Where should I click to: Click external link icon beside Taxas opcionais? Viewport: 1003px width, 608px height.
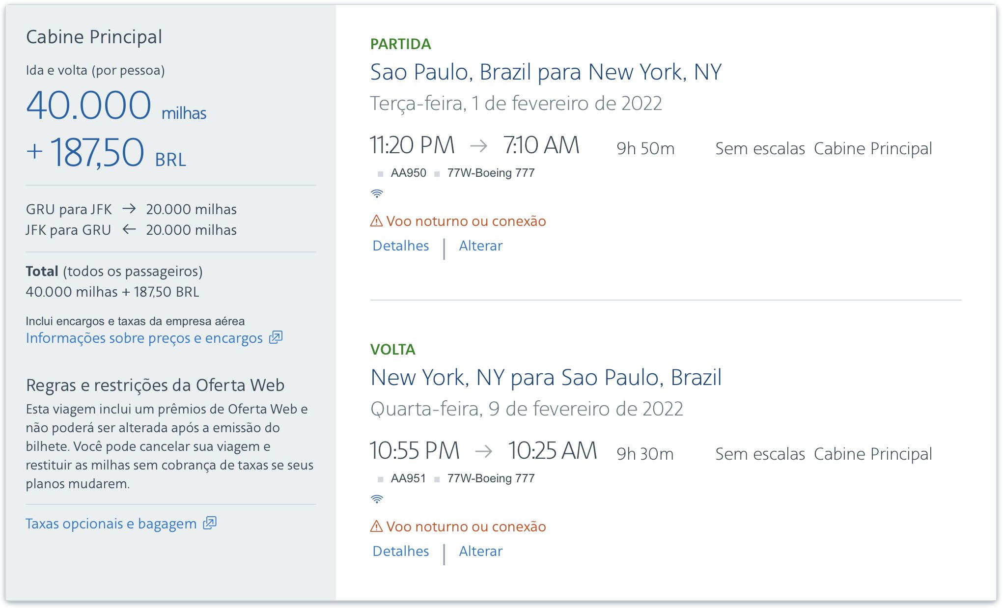(x=210, y=523)
